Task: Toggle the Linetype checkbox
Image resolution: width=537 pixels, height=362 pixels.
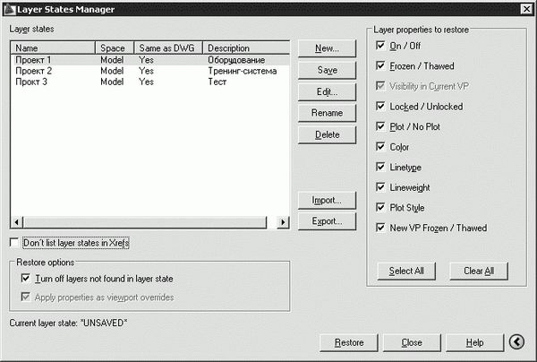Action: (380, 167)
